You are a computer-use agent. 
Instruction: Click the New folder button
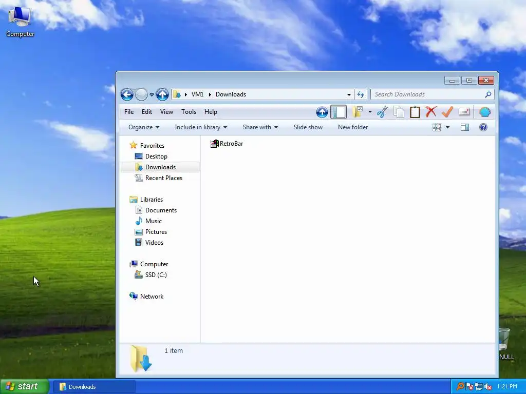click(x=353, y=127)
